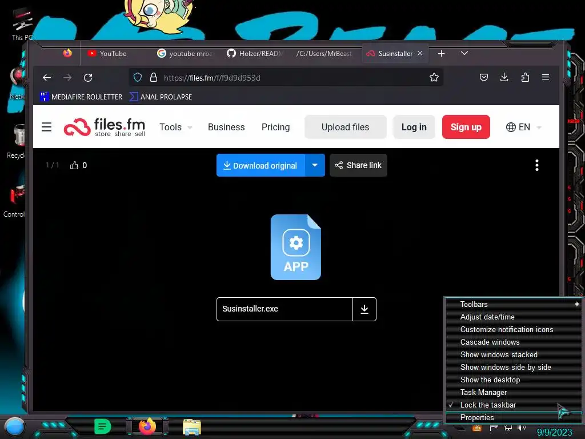The width and height of the screenshot is (585, 439).
Task: Toggle Lock the taskbar
Action: point(514,405)
